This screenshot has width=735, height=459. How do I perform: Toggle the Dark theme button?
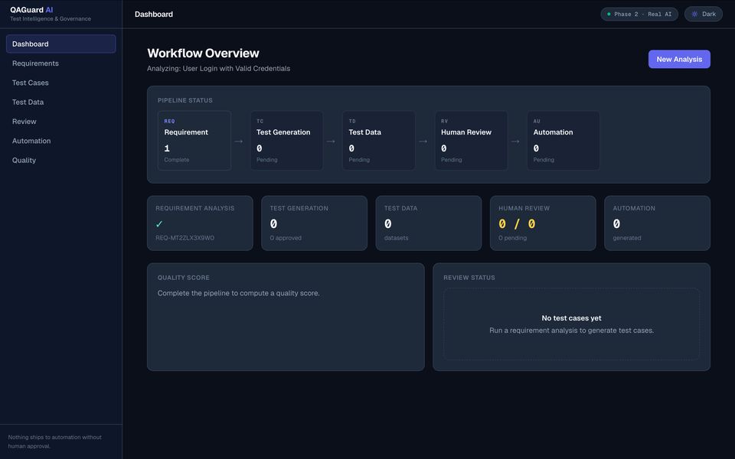point(703,14)
